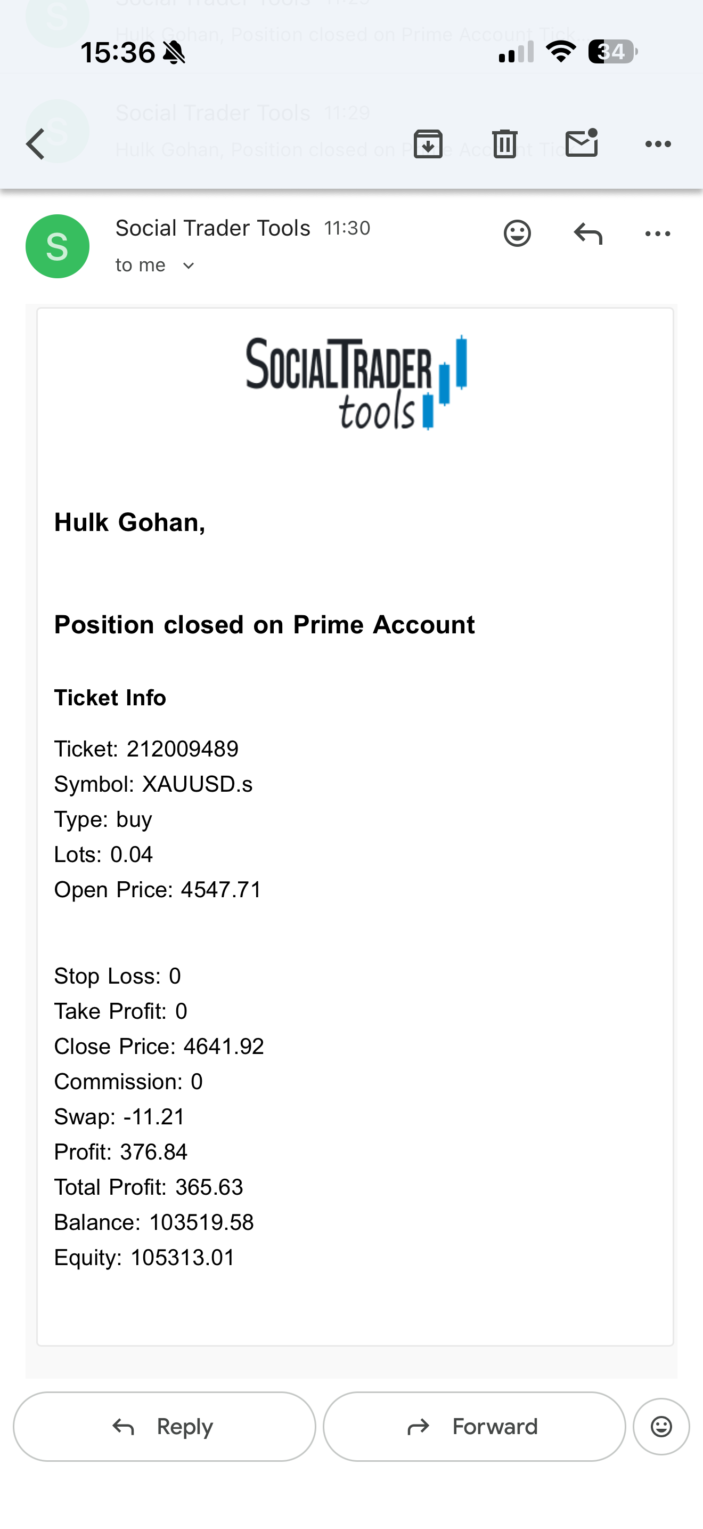703x1529 pixels.
Task: Open the message-level three-dot menu
Action: click(x=658, y=234)
